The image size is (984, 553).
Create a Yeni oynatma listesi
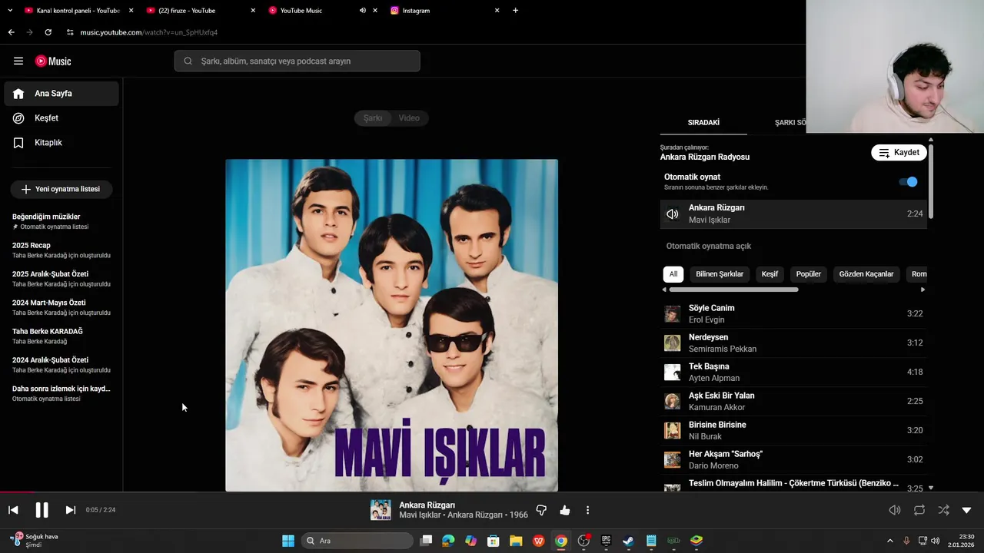(61, 189)
